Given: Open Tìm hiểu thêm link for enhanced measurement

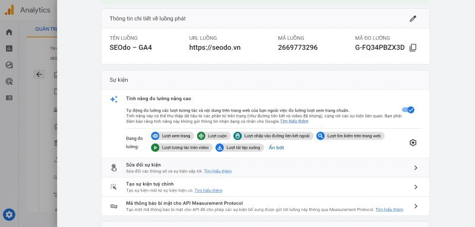Looking at the screenshot, I should pyautogui.click(x=294, y=122).
